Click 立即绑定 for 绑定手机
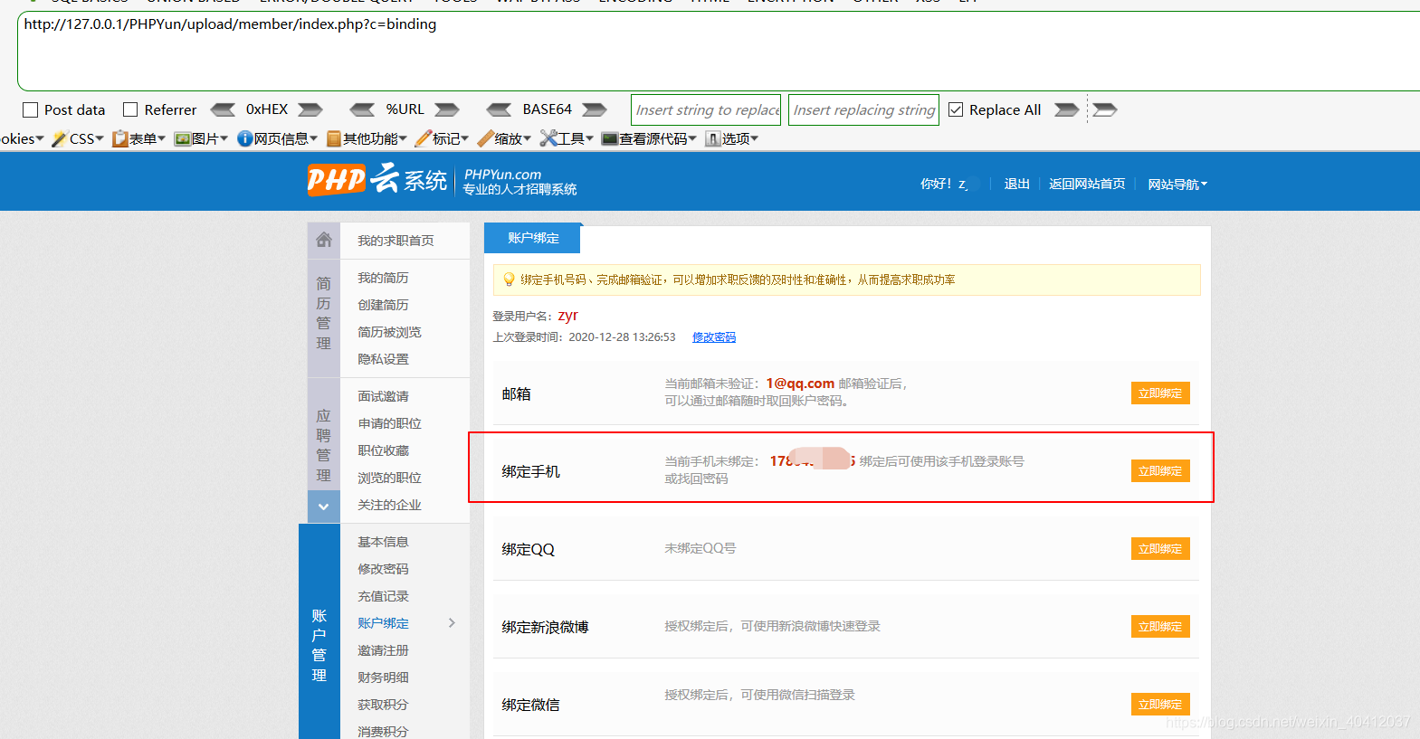 [1160, 471]
